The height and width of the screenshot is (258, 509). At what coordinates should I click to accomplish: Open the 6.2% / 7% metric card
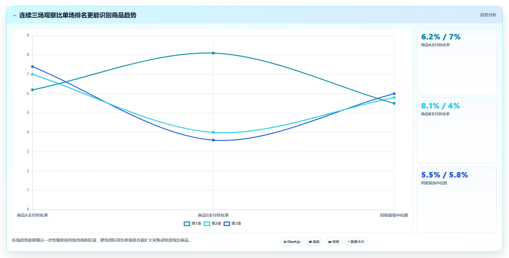(457, 61)
